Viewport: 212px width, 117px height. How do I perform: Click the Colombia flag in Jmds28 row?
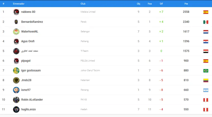coord(206,80)
